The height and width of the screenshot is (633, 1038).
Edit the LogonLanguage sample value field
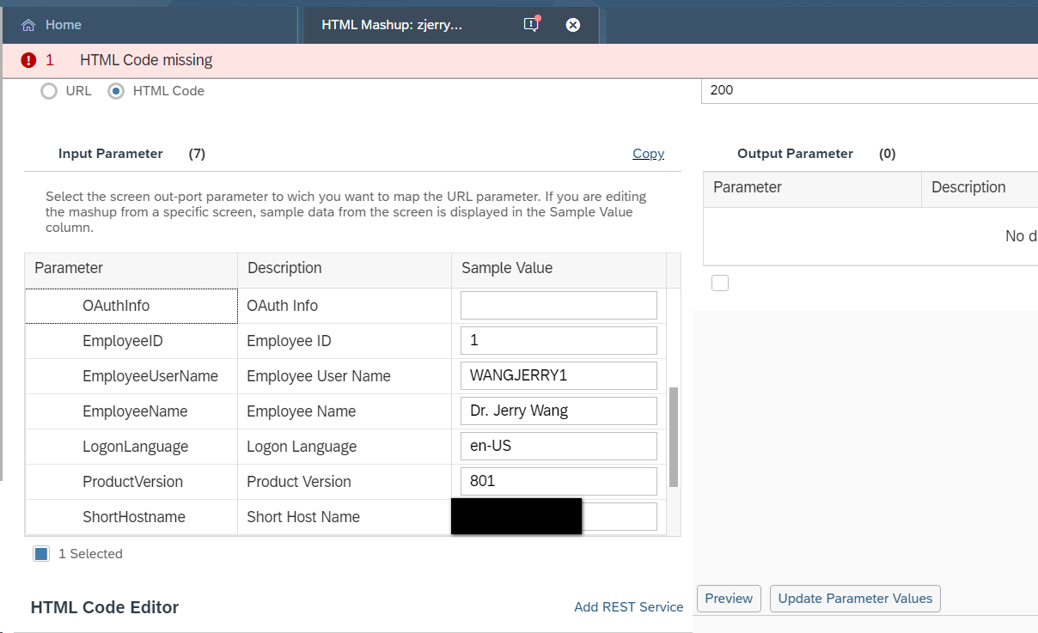(559, 446)
